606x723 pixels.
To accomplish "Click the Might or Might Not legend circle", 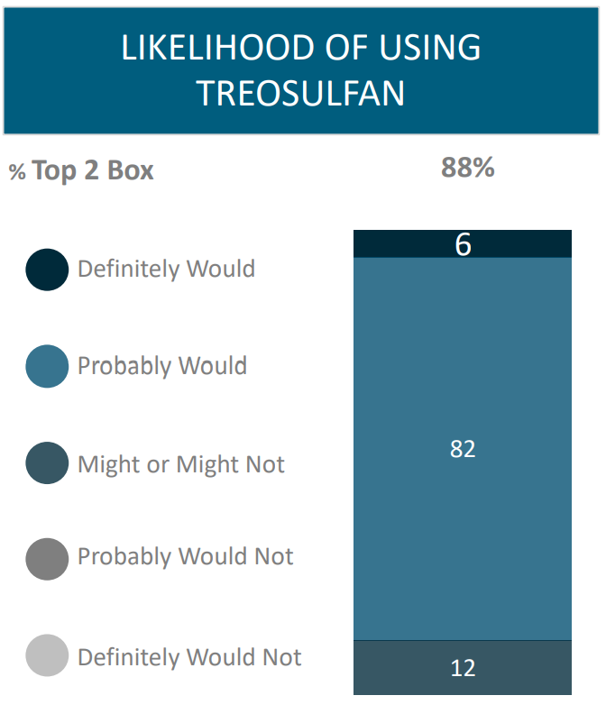I will [47, 463].
